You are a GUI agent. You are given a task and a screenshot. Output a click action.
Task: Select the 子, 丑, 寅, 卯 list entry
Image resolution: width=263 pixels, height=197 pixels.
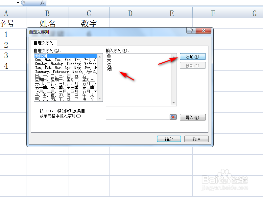65,95
